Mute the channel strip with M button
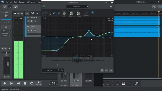Image resolution: width=162 pixels, height=91 pixels. click(3, 48)
